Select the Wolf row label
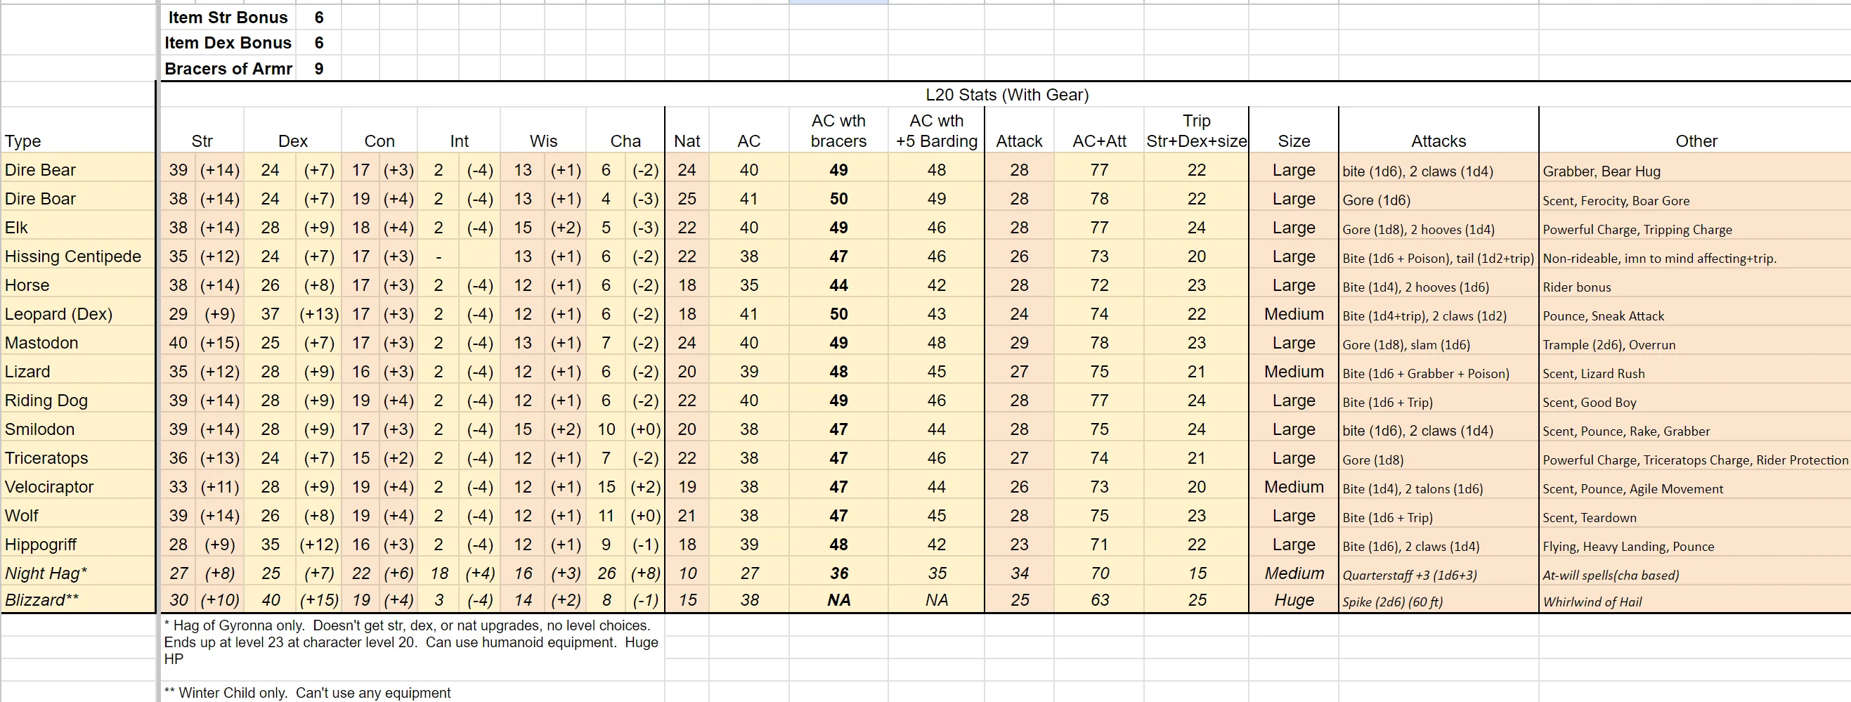Image resolution: width=1851 pixels, height=702 pixels. (x=77, y=514)
